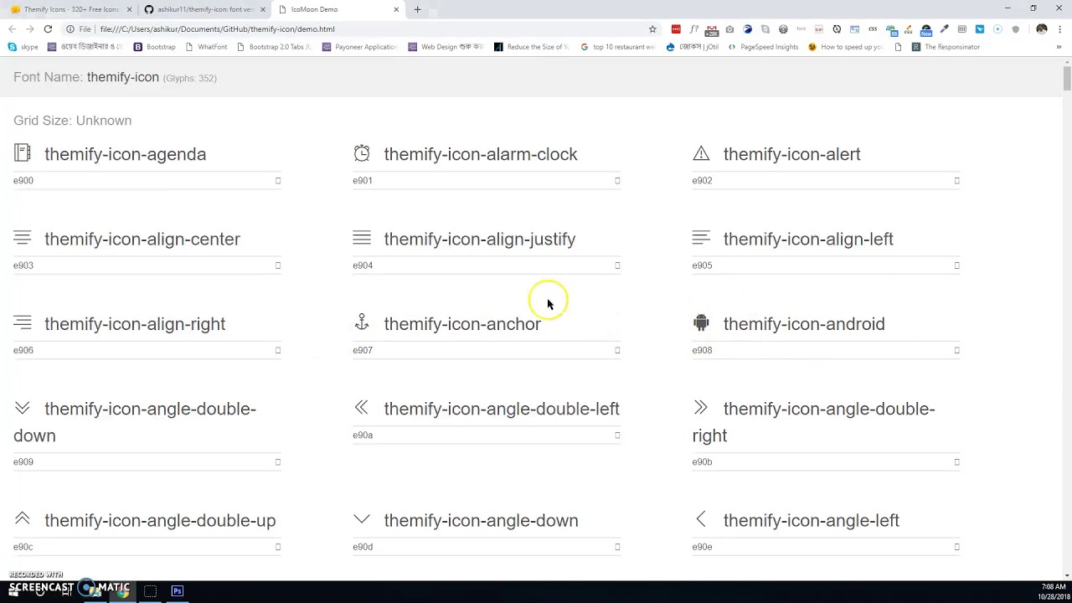The height and width of the screenshot is (603, 1072).
Task: Click the angle-double-right glyph icon
Action: [x=701, y=407]
